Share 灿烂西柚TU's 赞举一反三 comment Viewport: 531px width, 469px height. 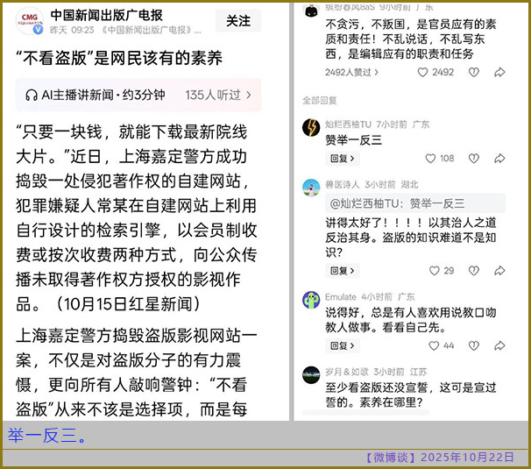coord(499,159)
